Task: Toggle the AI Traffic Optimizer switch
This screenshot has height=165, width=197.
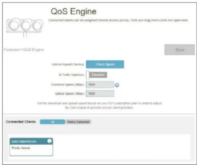Action: (97, 75)
